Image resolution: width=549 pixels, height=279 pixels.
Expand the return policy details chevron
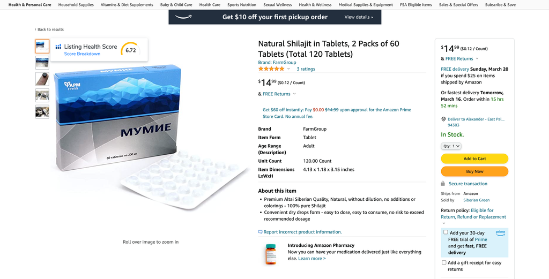click(444, 223)
